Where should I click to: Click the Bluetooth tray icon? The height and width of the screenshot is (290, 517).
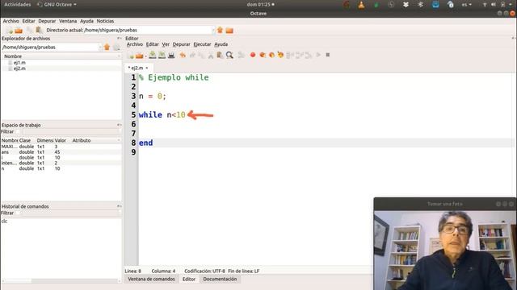click(420, 5)
